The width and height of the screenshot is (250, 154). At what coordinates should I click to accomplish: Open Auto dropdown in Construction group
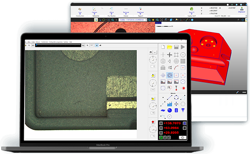tap(80, 13)
